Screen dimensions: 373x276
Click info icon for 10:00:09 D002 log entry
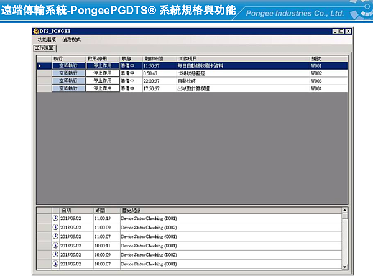[55, 254]
